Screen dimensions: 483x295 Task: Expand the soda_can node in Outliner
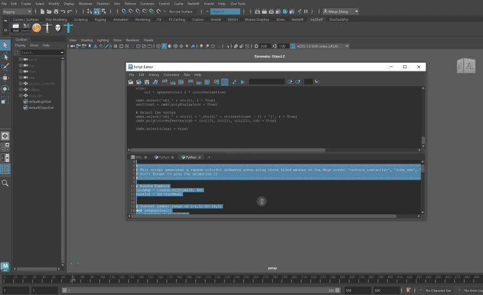[21, 95]
